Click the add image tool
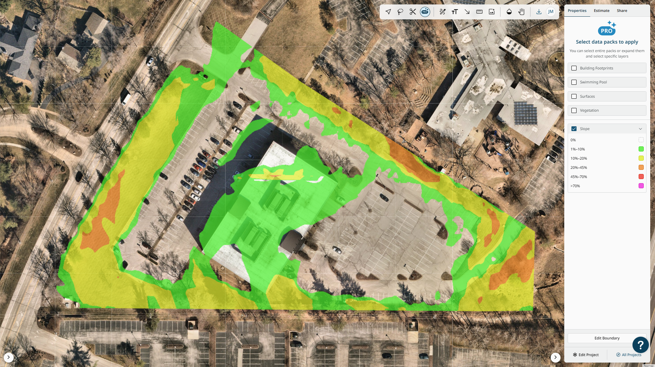655x367 pixels. pos(491,11)
